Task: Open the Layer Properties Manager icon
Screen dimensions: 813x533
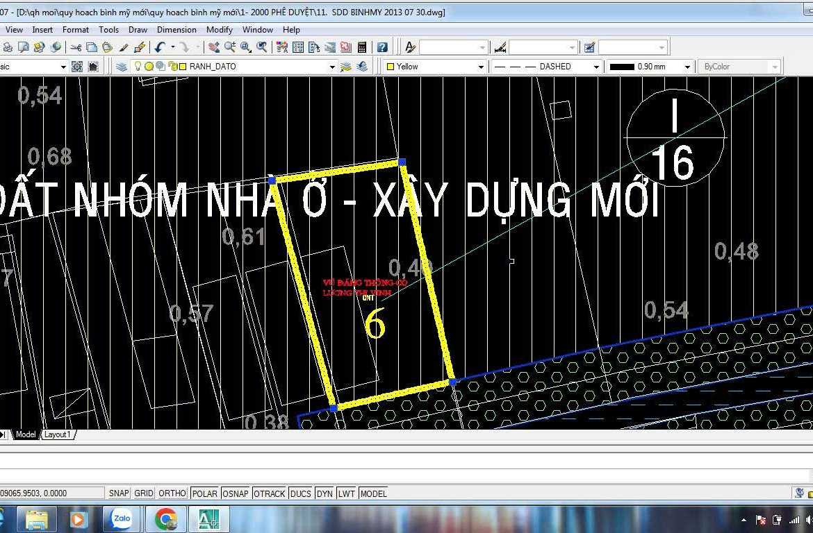Action: [122, 67]
